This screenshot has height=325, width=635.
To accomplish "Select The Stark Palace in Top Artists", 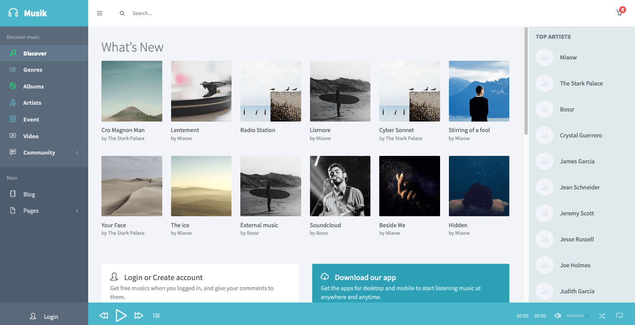I will pyautogui.click(x=581, y=83).
